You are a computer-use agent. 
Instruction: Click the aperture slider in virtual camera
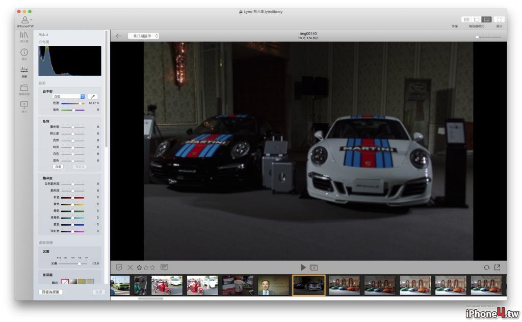73,263
